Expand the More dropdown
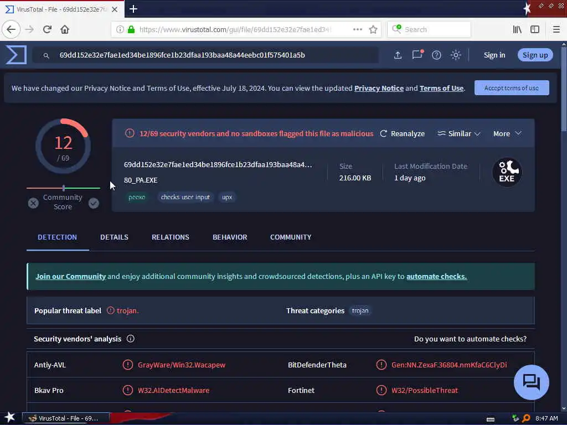 (x=507, y=134)
